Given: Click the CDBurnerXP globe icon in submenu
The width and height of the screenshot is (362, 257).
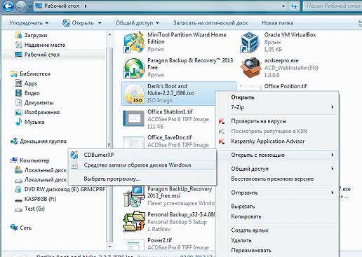Looking at the screenshot, I should tap(74, 155).
